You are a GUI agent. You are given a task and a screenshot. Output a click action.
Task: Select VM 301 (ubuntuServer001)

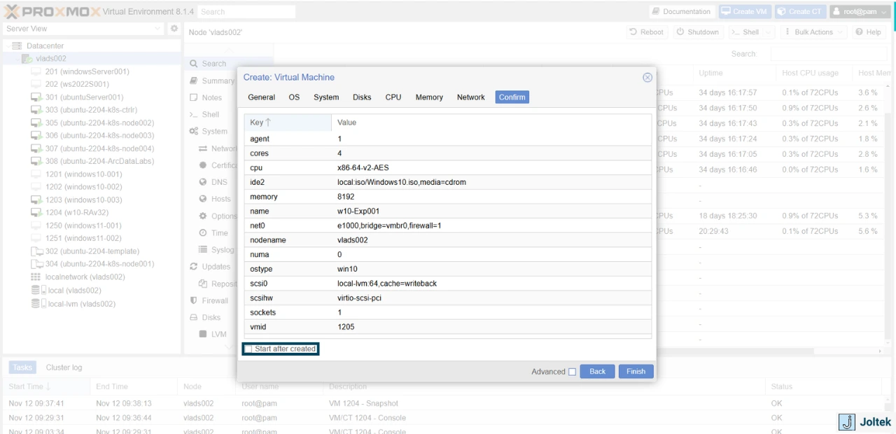84,97
